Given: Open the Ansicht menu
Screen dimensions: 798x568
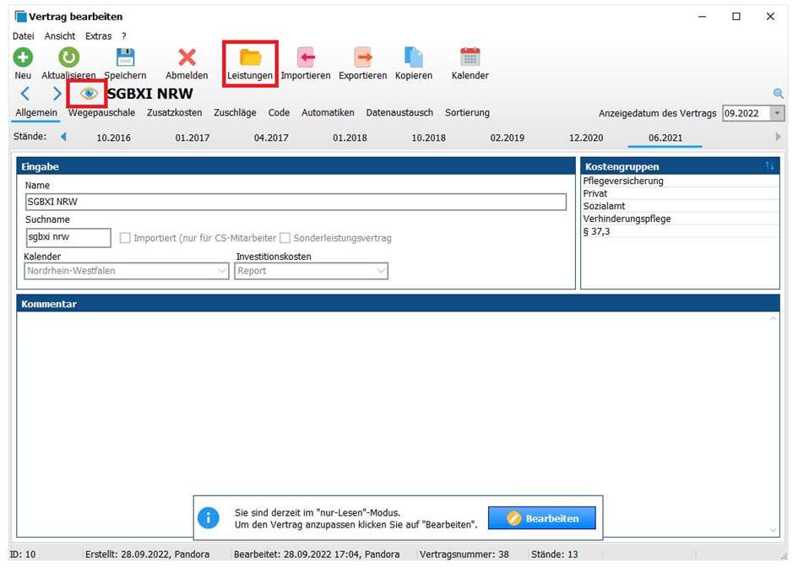Looking at the screenshot, I should click(60, 36).
